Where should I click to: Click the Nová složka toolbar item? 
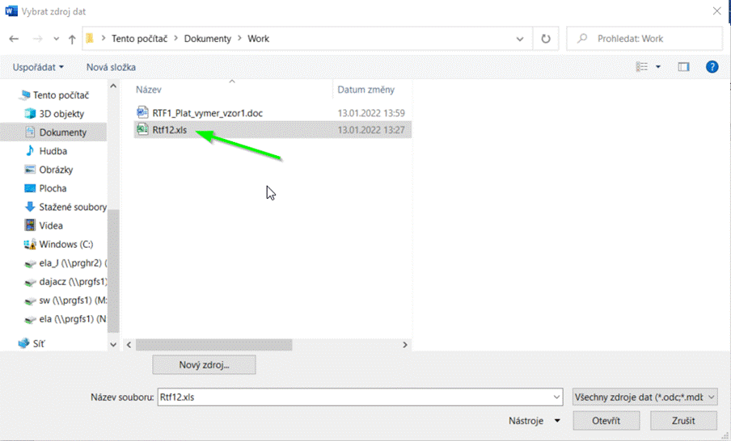[111, 67]
